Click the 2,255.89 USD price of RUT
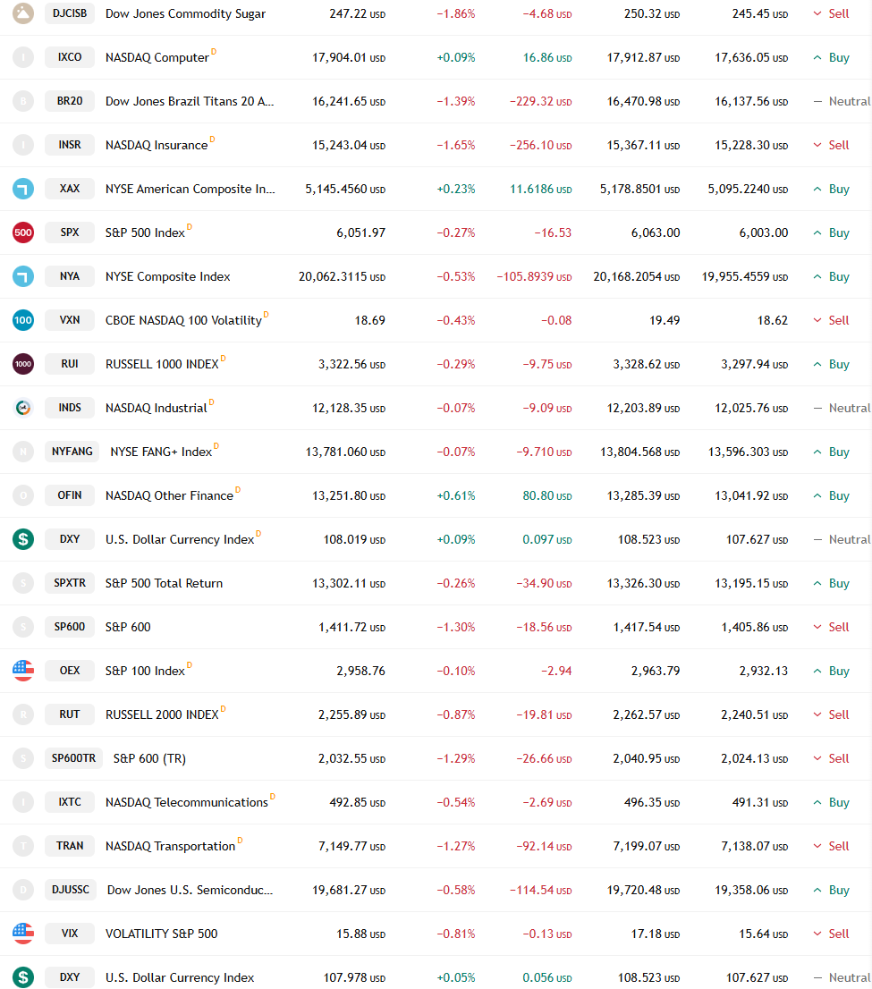Image resolution: width=872 pixels, height=989 pixels. pyautogui.click(x=352, y=714)
